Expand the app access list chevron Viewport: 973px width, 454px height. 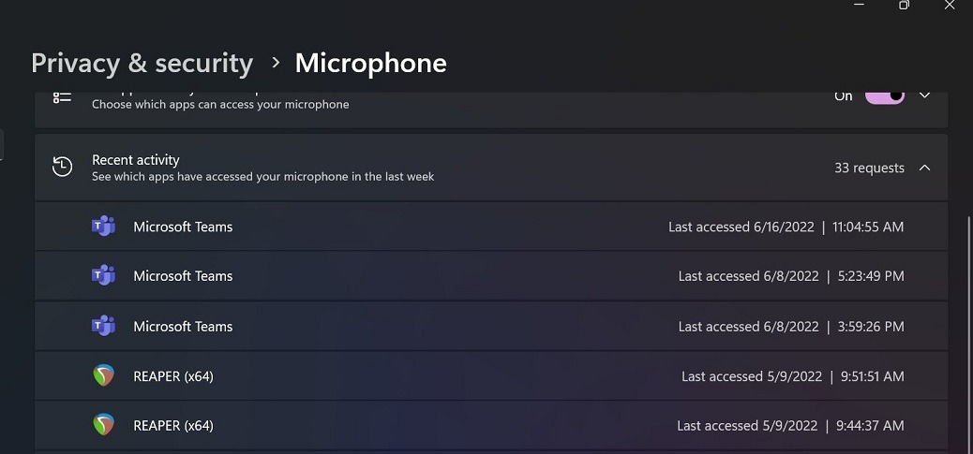coord(925,96)
